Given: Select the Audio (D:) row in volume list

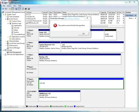Looking at the screenshot, I should tap(75, 17).
